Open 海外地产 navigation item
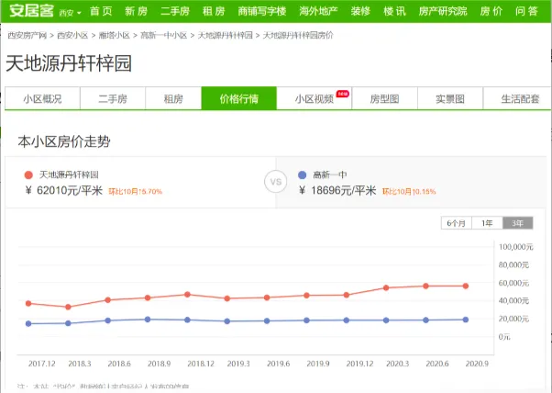The width and height of the screenshot is (552, 393). click(318, 11)
